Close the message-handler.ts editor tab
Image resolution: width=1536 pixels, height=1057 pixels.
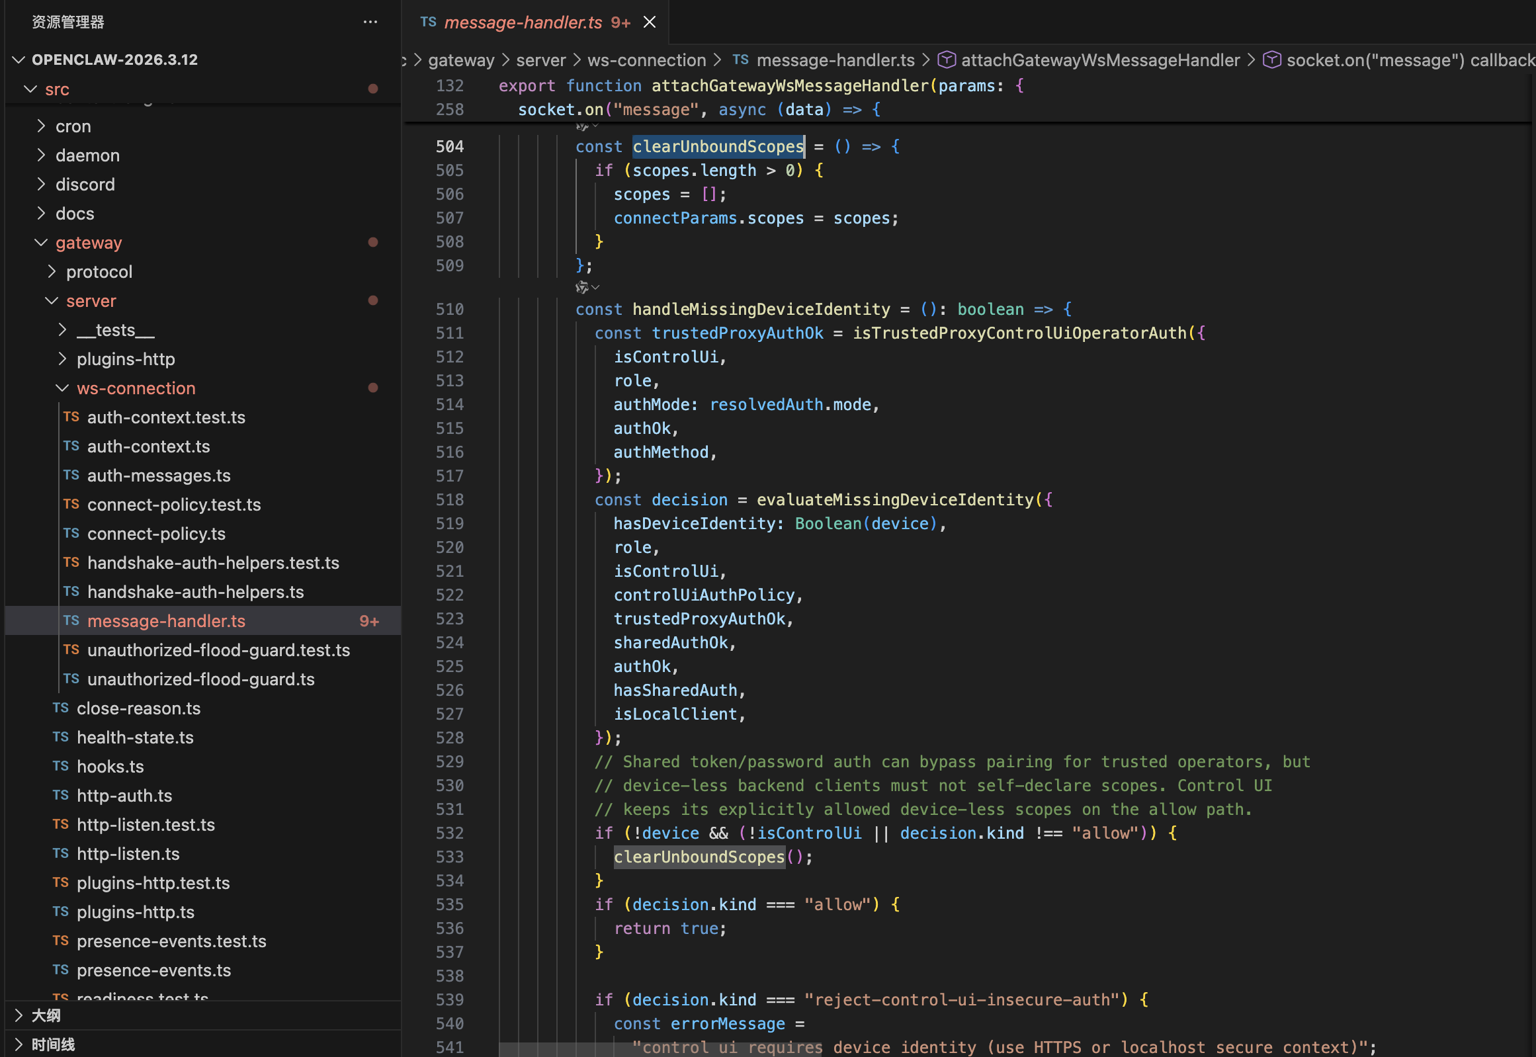point(650,22)
